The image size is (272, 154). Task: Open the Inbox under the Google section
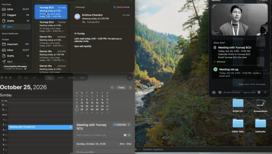point(16,50)
